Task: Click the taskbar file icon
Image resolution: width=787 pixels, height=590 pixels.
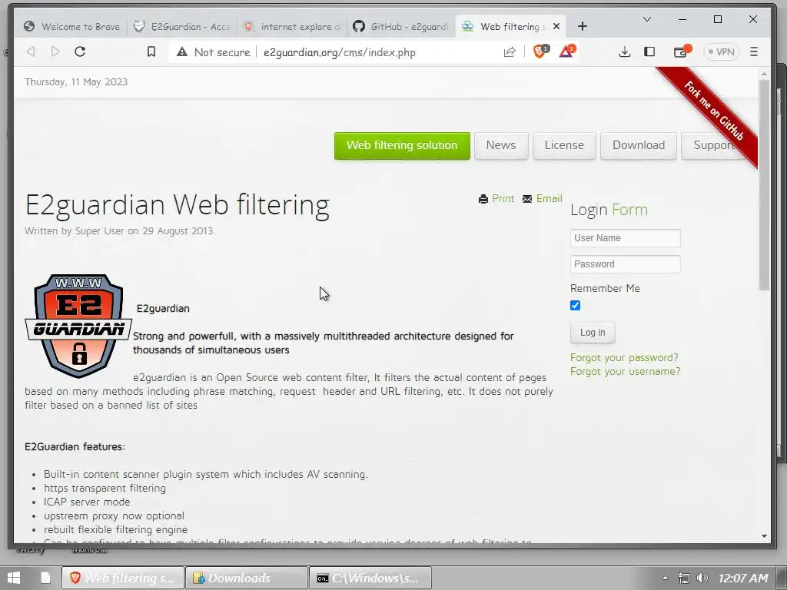Action: coord(45,578)
